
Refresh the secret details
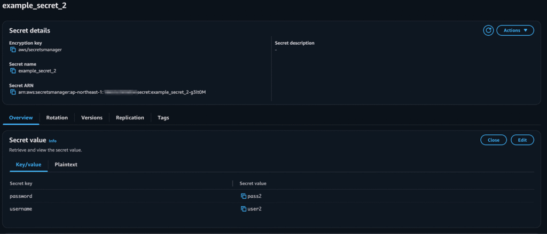click(x=488, y=30)
